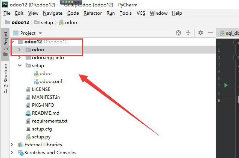Expand Scratches and Consoles node

click(x=12, y=153)
